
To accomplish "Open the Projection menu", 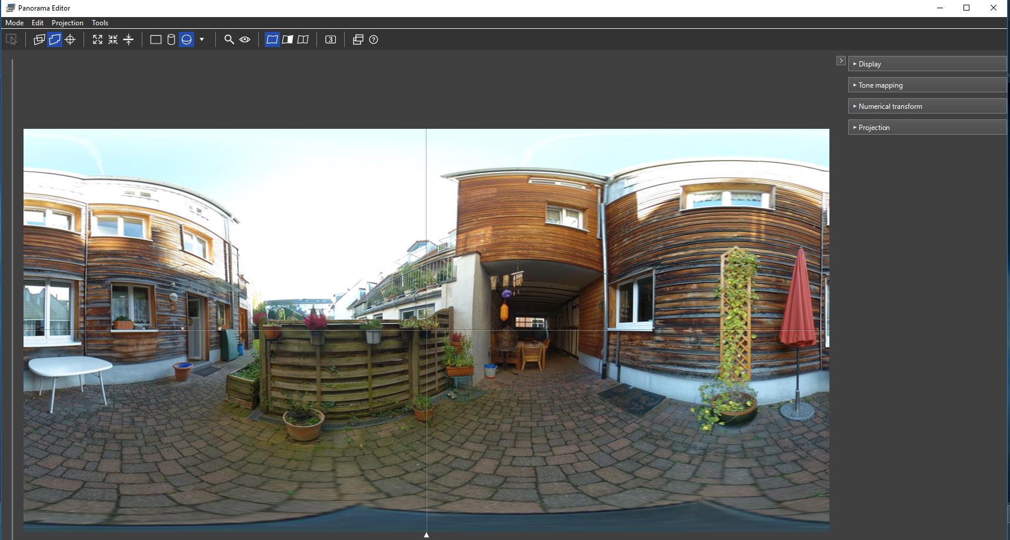I will click(67, 23).
